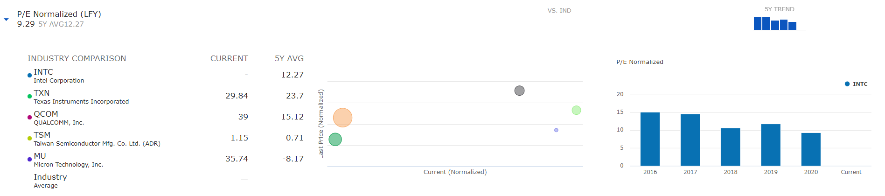The height and width of the screenshot is (196, 885).
Task: Sort by the CURRENT column header
Action: tap(229, 58)
